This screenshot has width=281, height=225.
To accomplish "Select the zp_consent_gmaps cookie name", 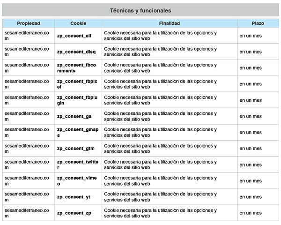I will point(76,132).
